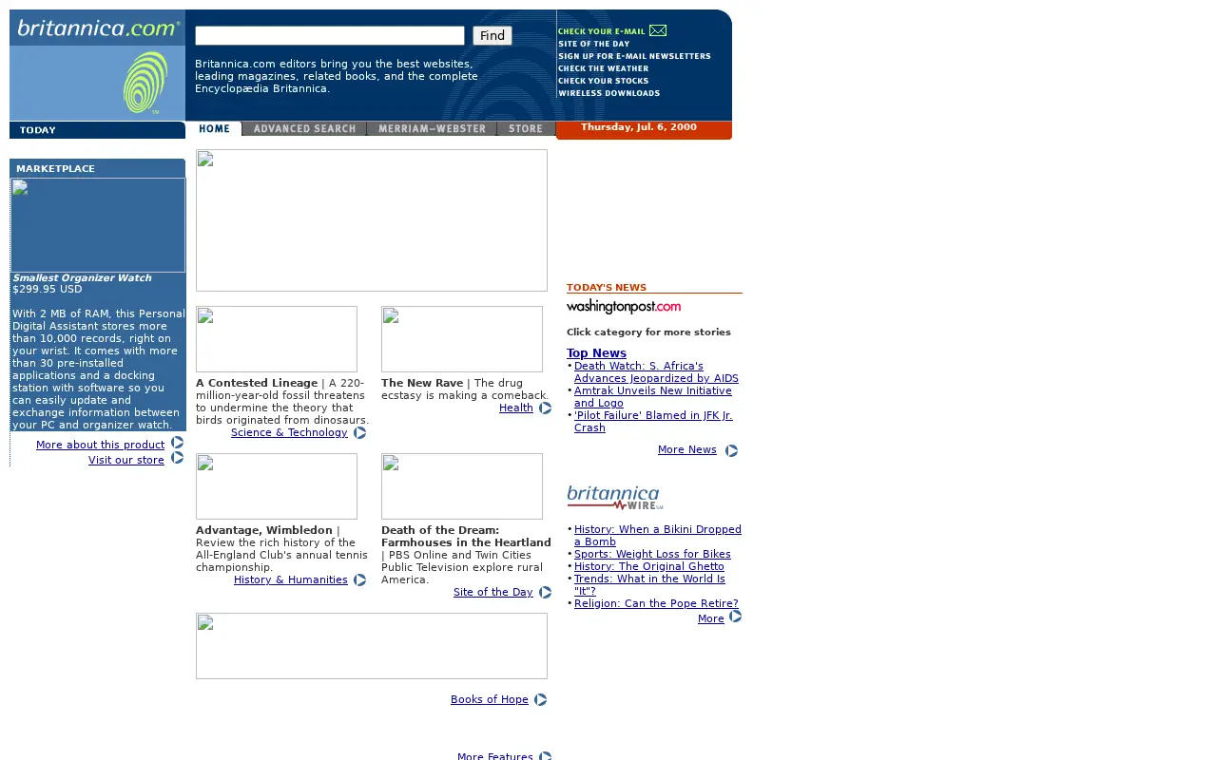
Task: Open Pilot Failure JFK Jr. Crash story
Action: 653,422
